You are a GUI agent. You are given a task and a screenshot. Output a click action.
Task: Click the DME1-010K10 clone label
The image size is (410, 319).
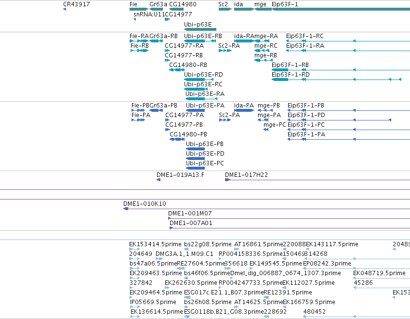point(145,204)
